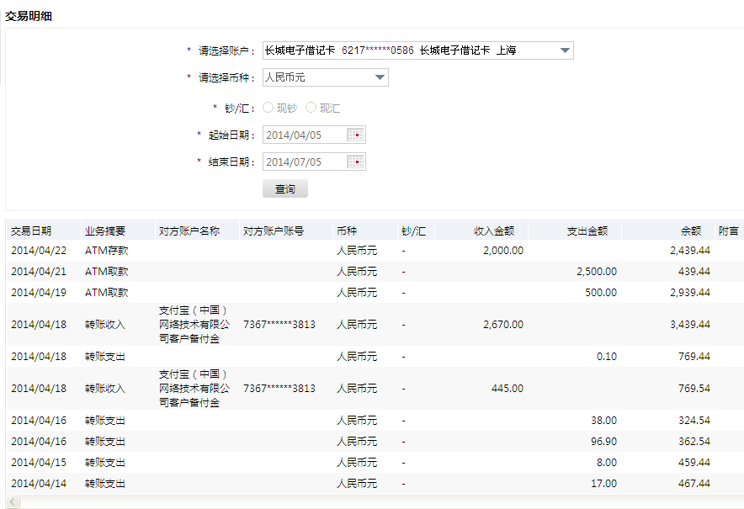Click the 459.44 balance value
This screenshot has width=744, height=509.
(x=694, y=462)
